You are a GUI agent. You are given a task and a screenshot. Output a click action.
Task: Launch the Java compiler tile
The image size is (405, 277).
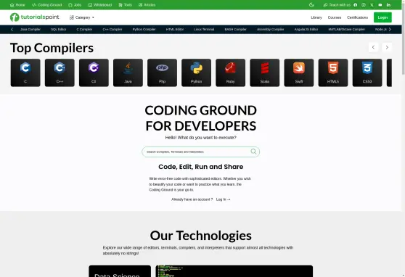click(x=128, y=73)
